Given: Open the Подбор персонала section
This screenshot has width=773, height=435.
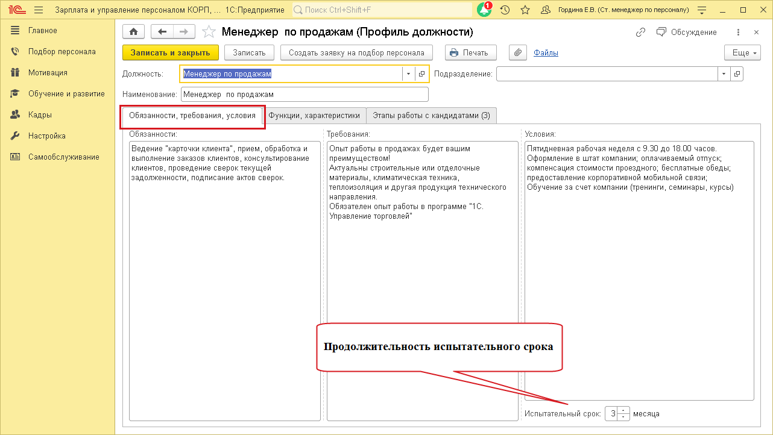Looking at the screenshot, I should [x=62, y=51].
